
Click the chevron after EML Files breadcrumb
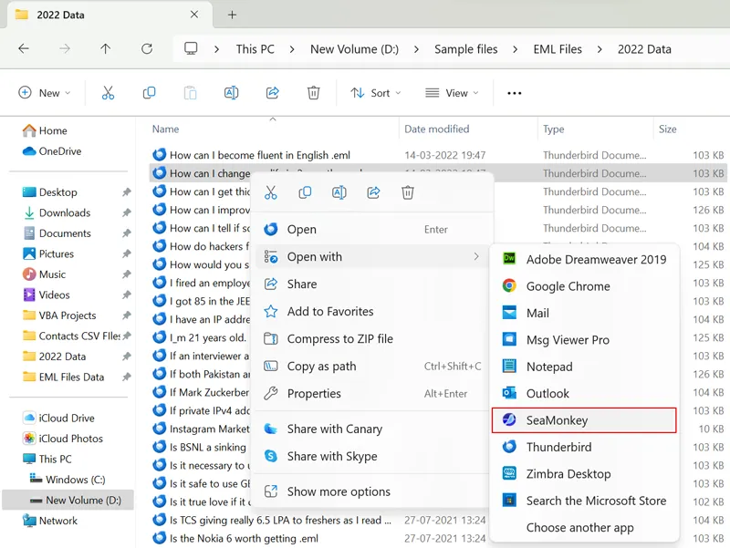pos(600,49)
